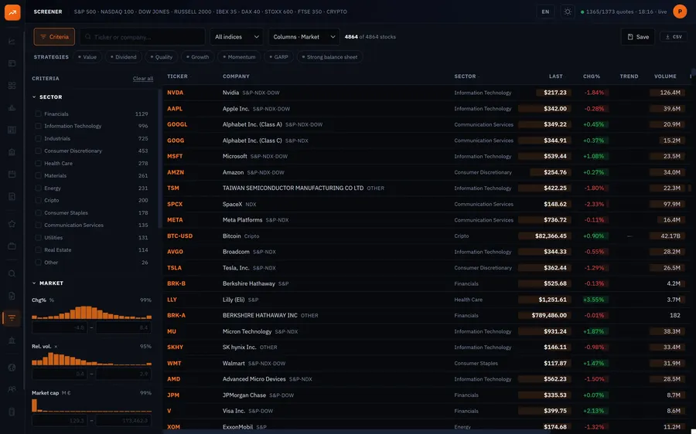Sort by the TICKER column header
Screen dimensions: 696x434
[178, 76]
